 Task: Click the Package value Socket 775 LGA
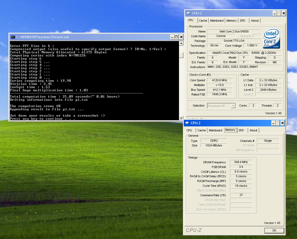[x=234, y=41]
